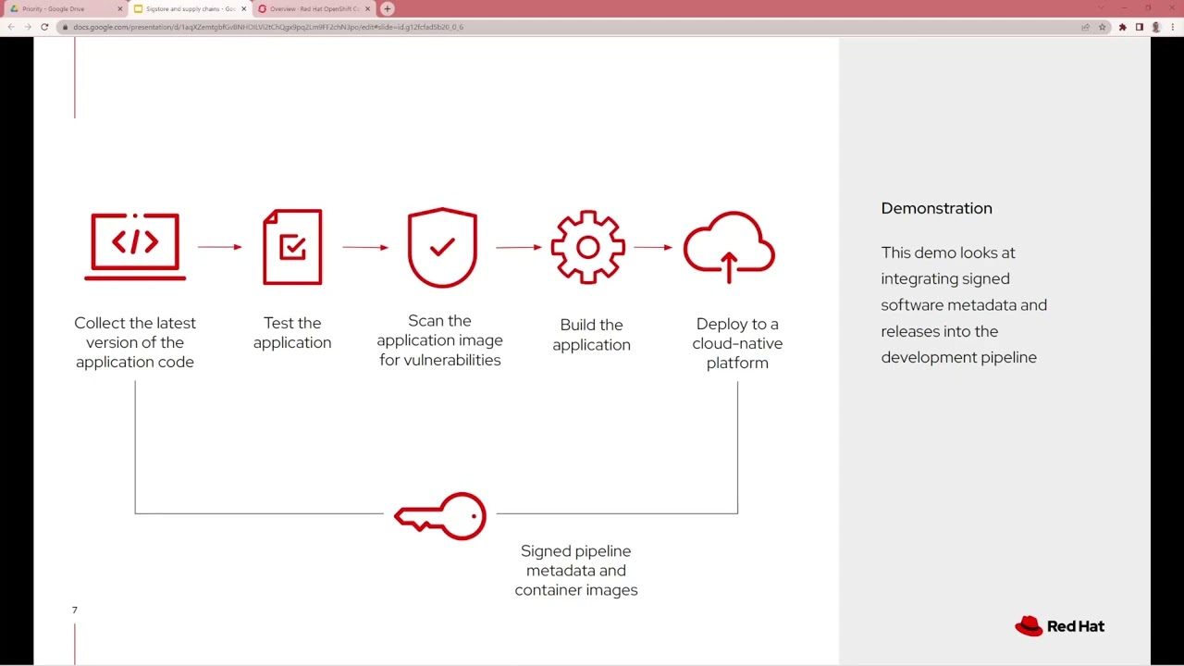Click the checklist document icon on slide
Image resolution: width=1184 pixels, height=666 pixels.
click(x=292, y=247)
